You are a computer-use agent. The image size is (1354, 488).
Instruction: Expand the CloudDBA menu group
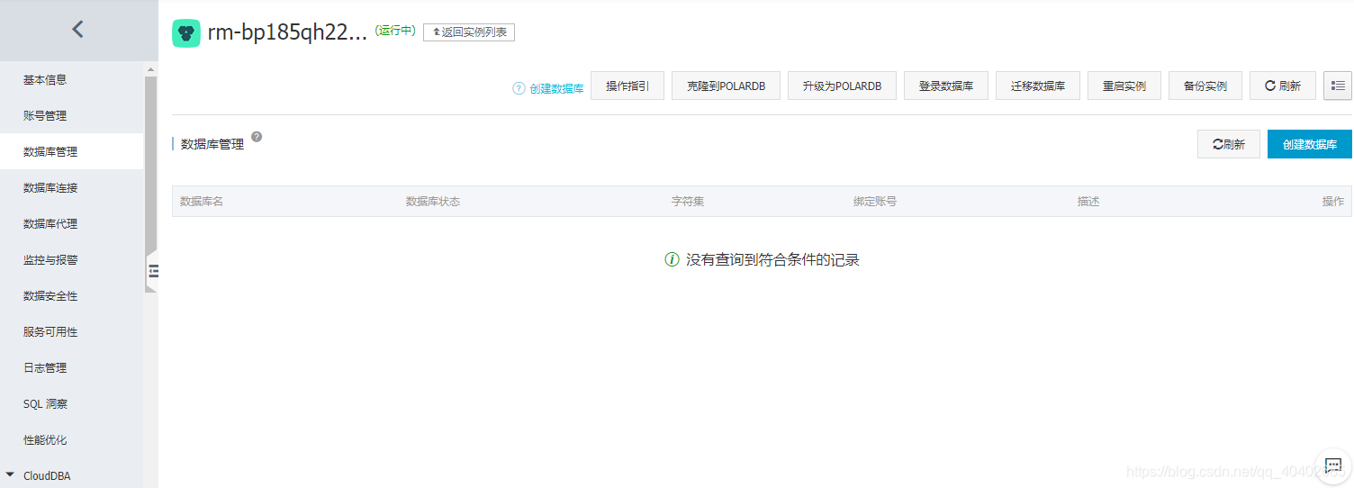tap(11, 474)
